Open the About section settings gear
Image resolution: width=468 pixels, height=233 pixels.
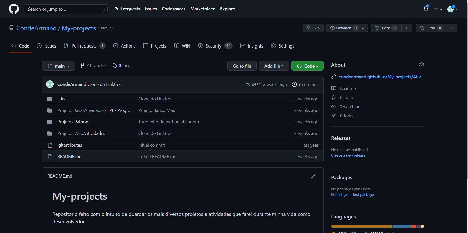[421, 65]
